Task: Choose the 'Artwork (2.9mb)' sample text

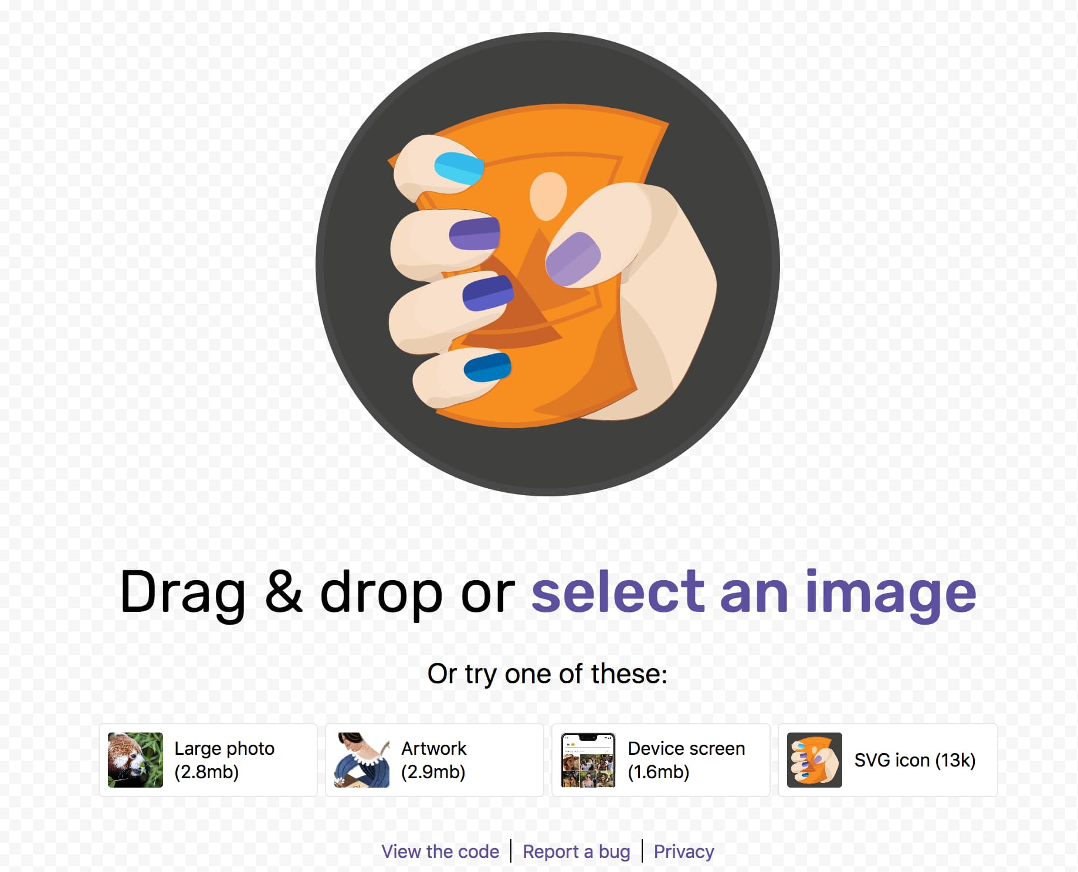Action: [x=434, y=760]
